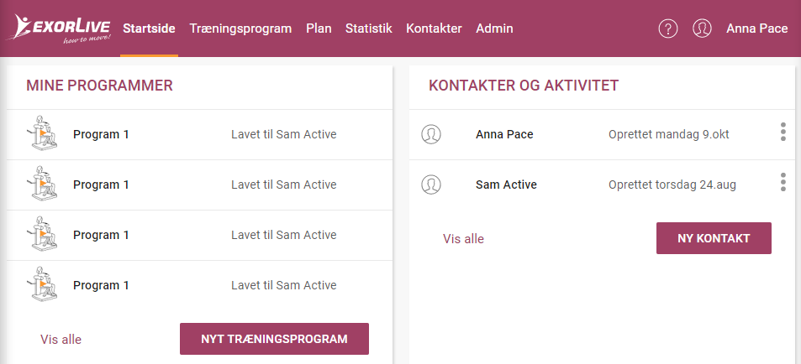Click the NYT TRÆNINGSPROGRAM button

274,339
